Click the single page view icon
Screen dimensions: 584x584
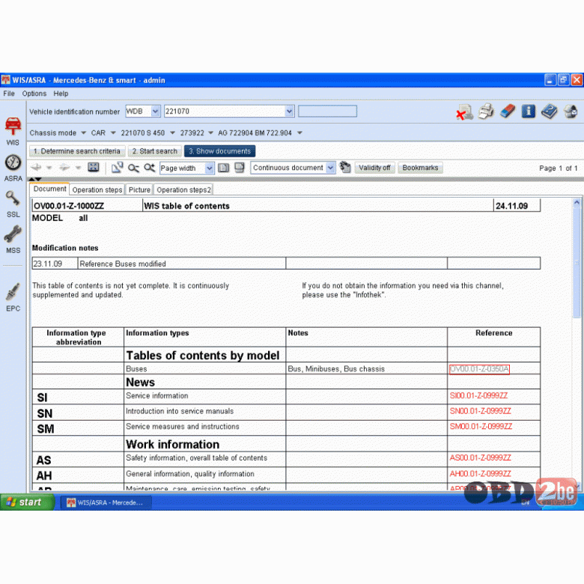click(x=223, y=168)
